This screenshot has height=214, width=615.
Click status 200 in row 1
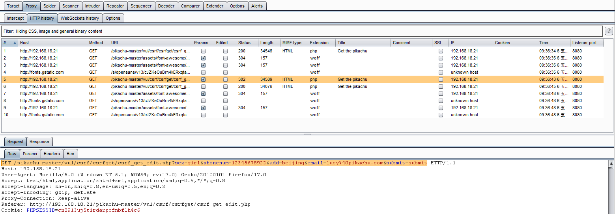(242, 51)
